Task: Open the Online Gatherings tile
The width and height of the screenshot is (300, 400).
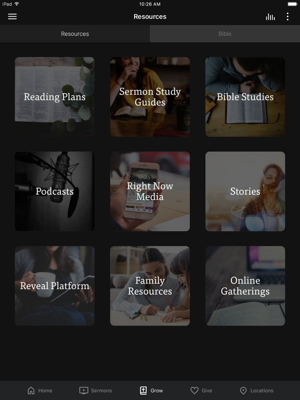Action: pos(245,286)
